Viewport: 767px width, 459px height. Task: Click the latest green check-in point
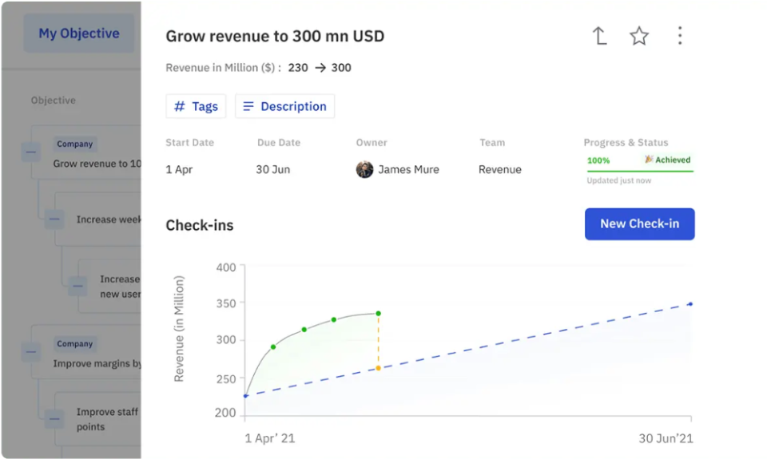378,314
